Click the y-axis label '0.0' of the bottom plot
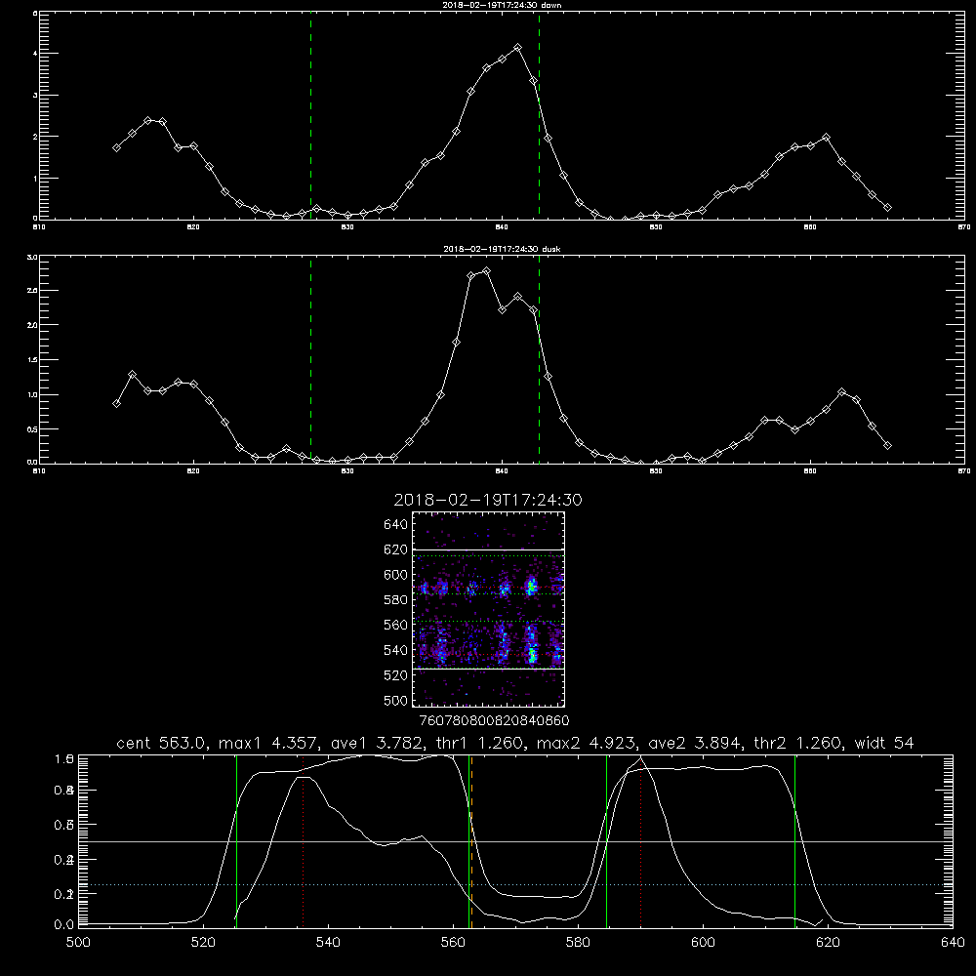The height and width of the screenshot is (976, 976). [64, 925]
